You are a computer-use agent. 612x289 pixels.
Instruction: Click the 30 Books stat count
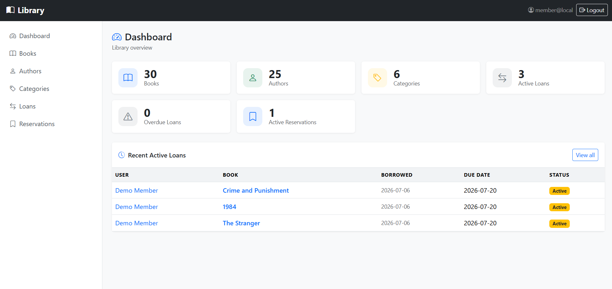click(150, 74)
